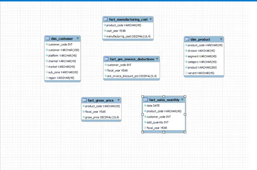Collapse the dim_customer table with its arrow

coord(77,39)
